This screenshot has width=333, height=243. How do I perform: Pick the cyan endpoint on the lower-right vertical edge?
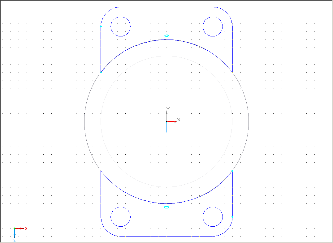[232, 217]
